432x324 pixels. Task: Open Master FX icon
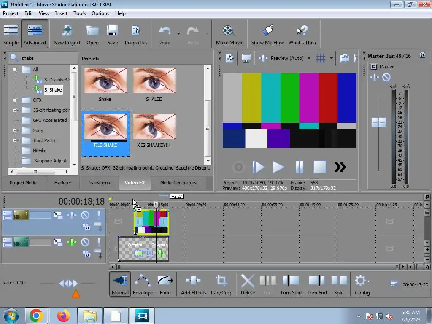click(375, 78)
